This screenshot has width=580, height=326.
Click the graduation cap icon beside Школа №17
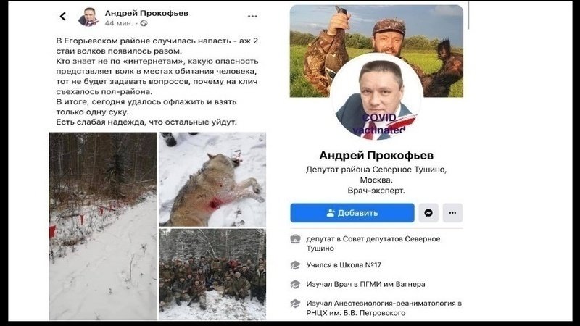tap(295, 265)
